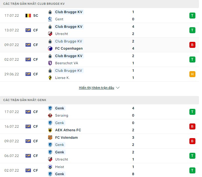Click the orange H draw result badge
The height and width of the screenshot is (177, 202).
click(x=192, y=74)
